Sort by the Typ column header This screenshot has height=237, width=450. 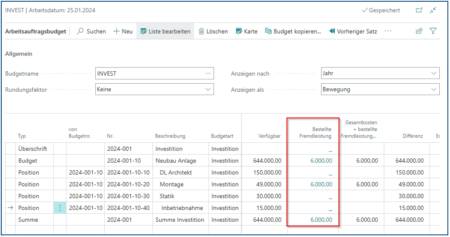click(x=22, y=136)
